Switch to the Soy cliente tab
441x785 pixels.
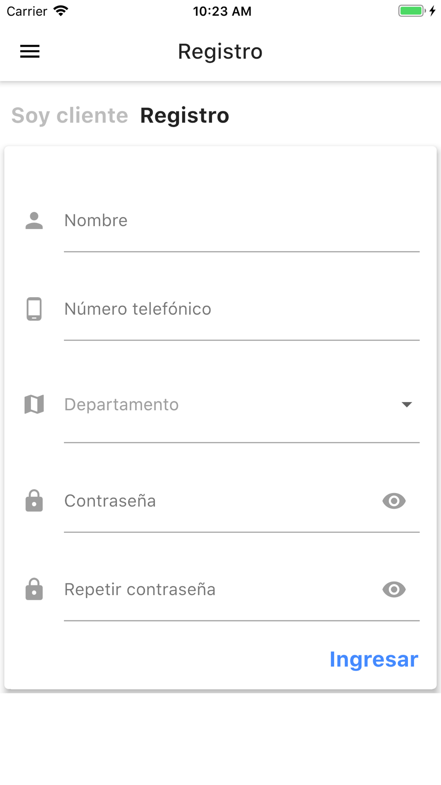(x=70, y=116)
